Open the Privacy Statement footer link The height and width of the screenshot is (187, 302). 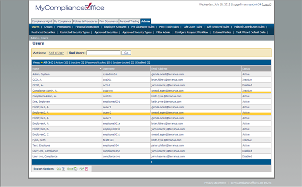click(215, 183)
